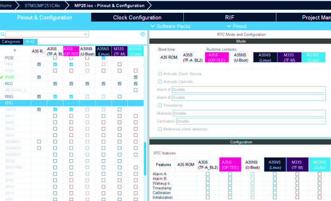The width and height of the screenshot is (331, 201).
Task: Select the RCC peripheral
Action: point(9,84)
